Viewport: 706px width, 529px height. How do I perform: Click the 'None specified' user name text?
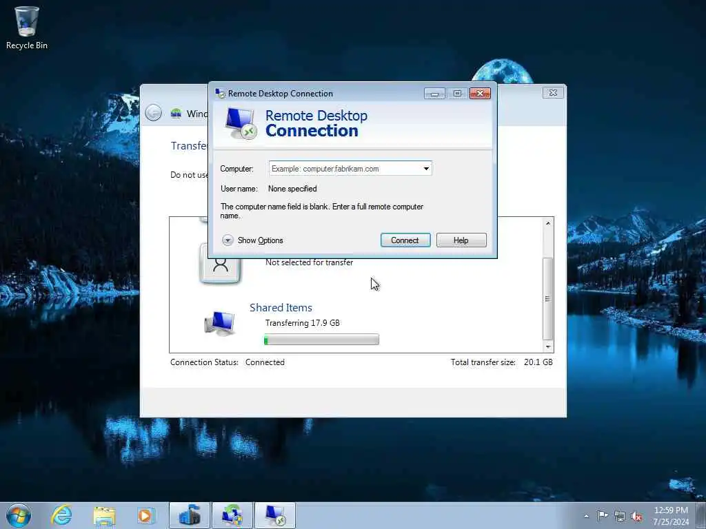tap(292, 189)
